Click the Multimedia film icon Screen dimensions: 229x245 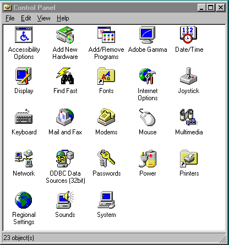(x=188, y=117)
